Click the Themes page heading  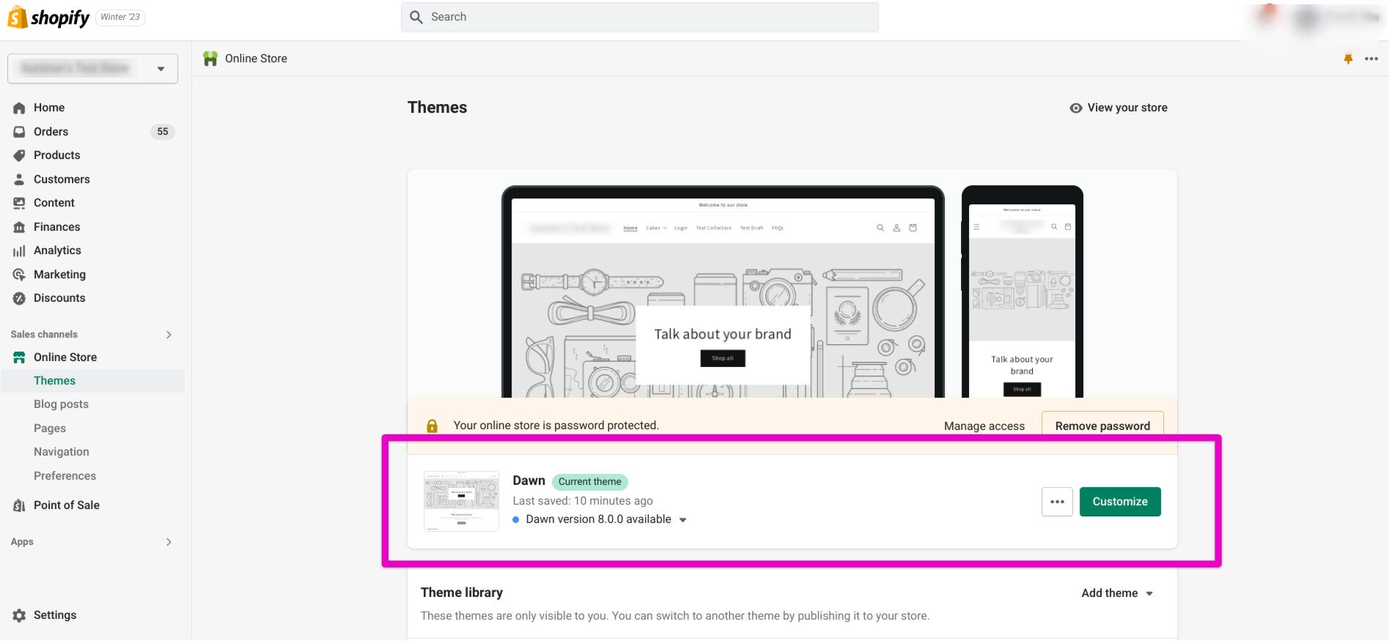click(438, 108)
